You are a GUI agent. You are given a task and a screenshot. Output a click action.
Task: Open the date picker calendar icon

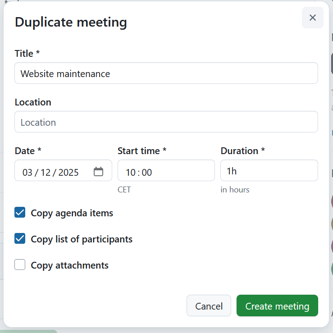click(98, 172)
